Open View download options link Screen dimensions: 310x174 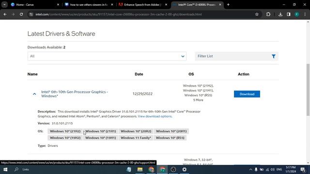pyautogui.click(x=155, y=116)
